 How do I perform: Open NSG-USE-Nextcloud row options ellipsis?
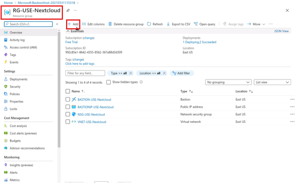tap(292, 114)
